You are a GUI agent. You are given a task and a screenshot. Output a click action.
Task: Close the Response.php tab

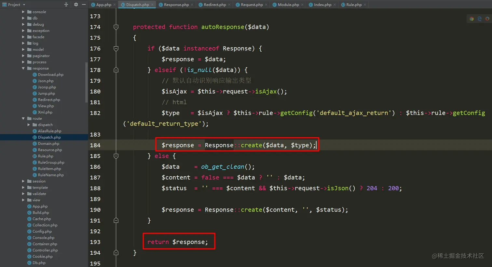pos(192,5)
